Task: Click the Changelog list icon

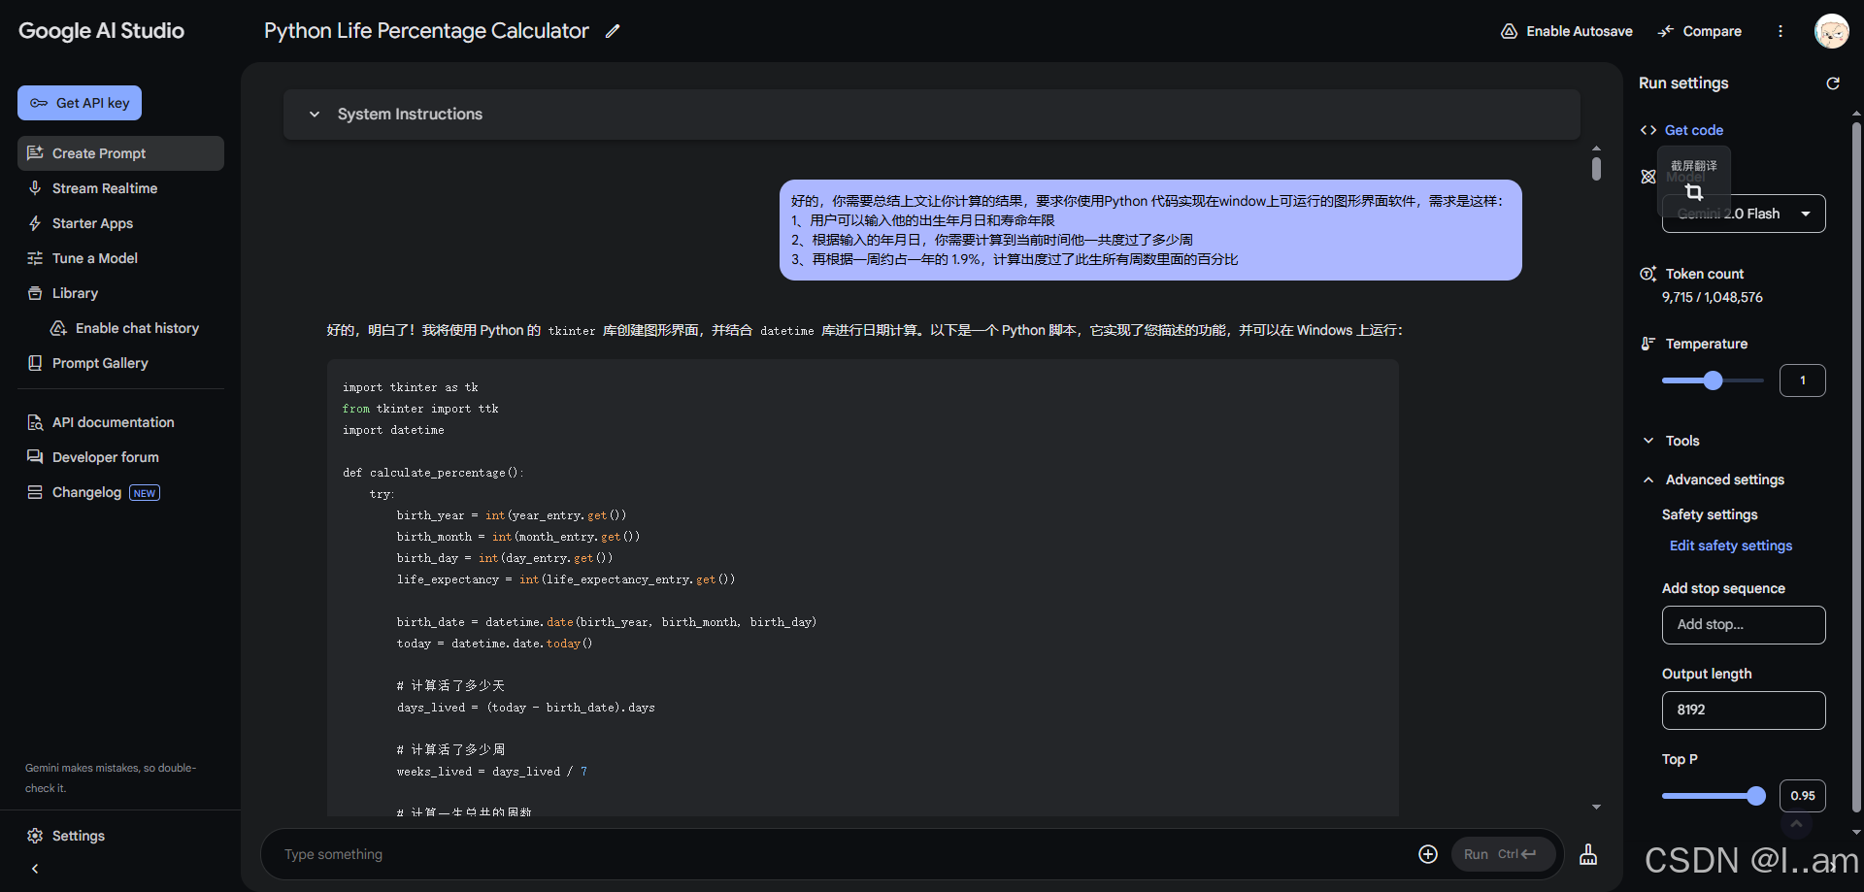Action: tap(35, 492)
